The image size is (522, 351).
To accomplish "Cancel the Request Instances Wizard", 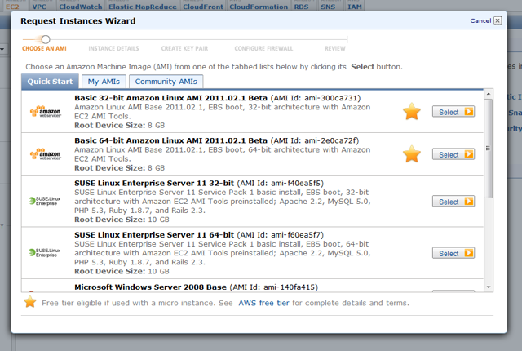I will pos(480,20).
